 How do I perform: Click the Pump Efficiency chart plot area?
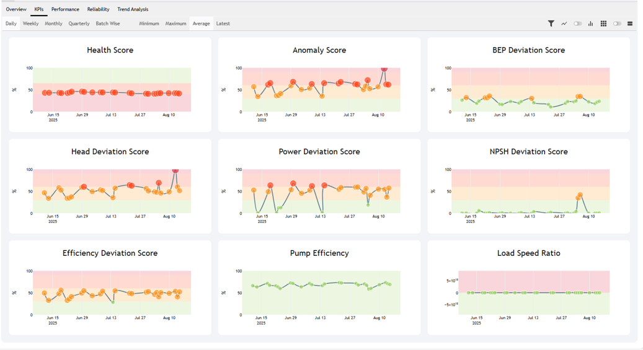(321, 293)
